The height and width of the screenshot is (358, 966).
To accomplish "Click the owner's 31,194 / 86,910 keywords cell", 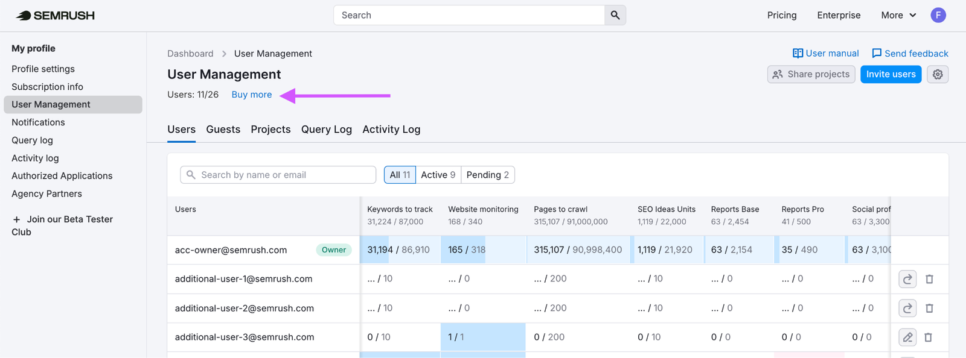I will click(399, 250).
